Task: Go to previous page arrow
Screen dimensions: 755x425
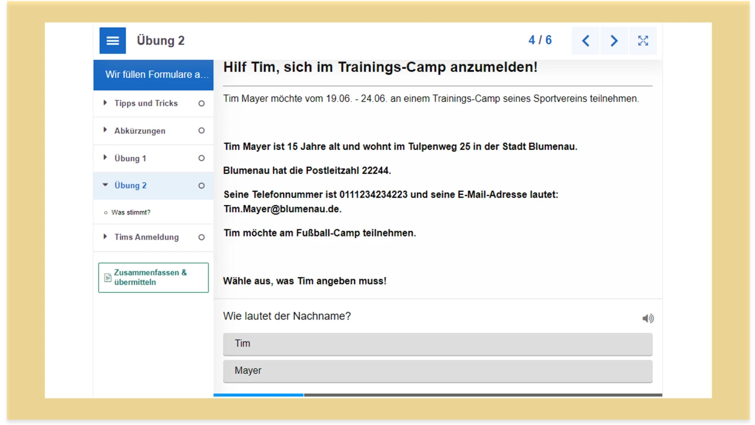Action: pyautogui.click(x=586, y=41)
